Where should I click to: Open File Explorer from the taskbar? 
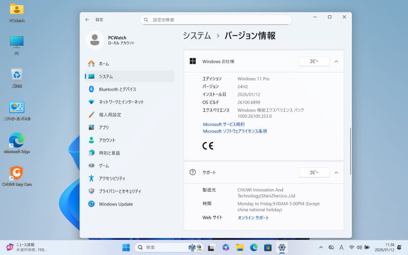(x=240, y=247)
